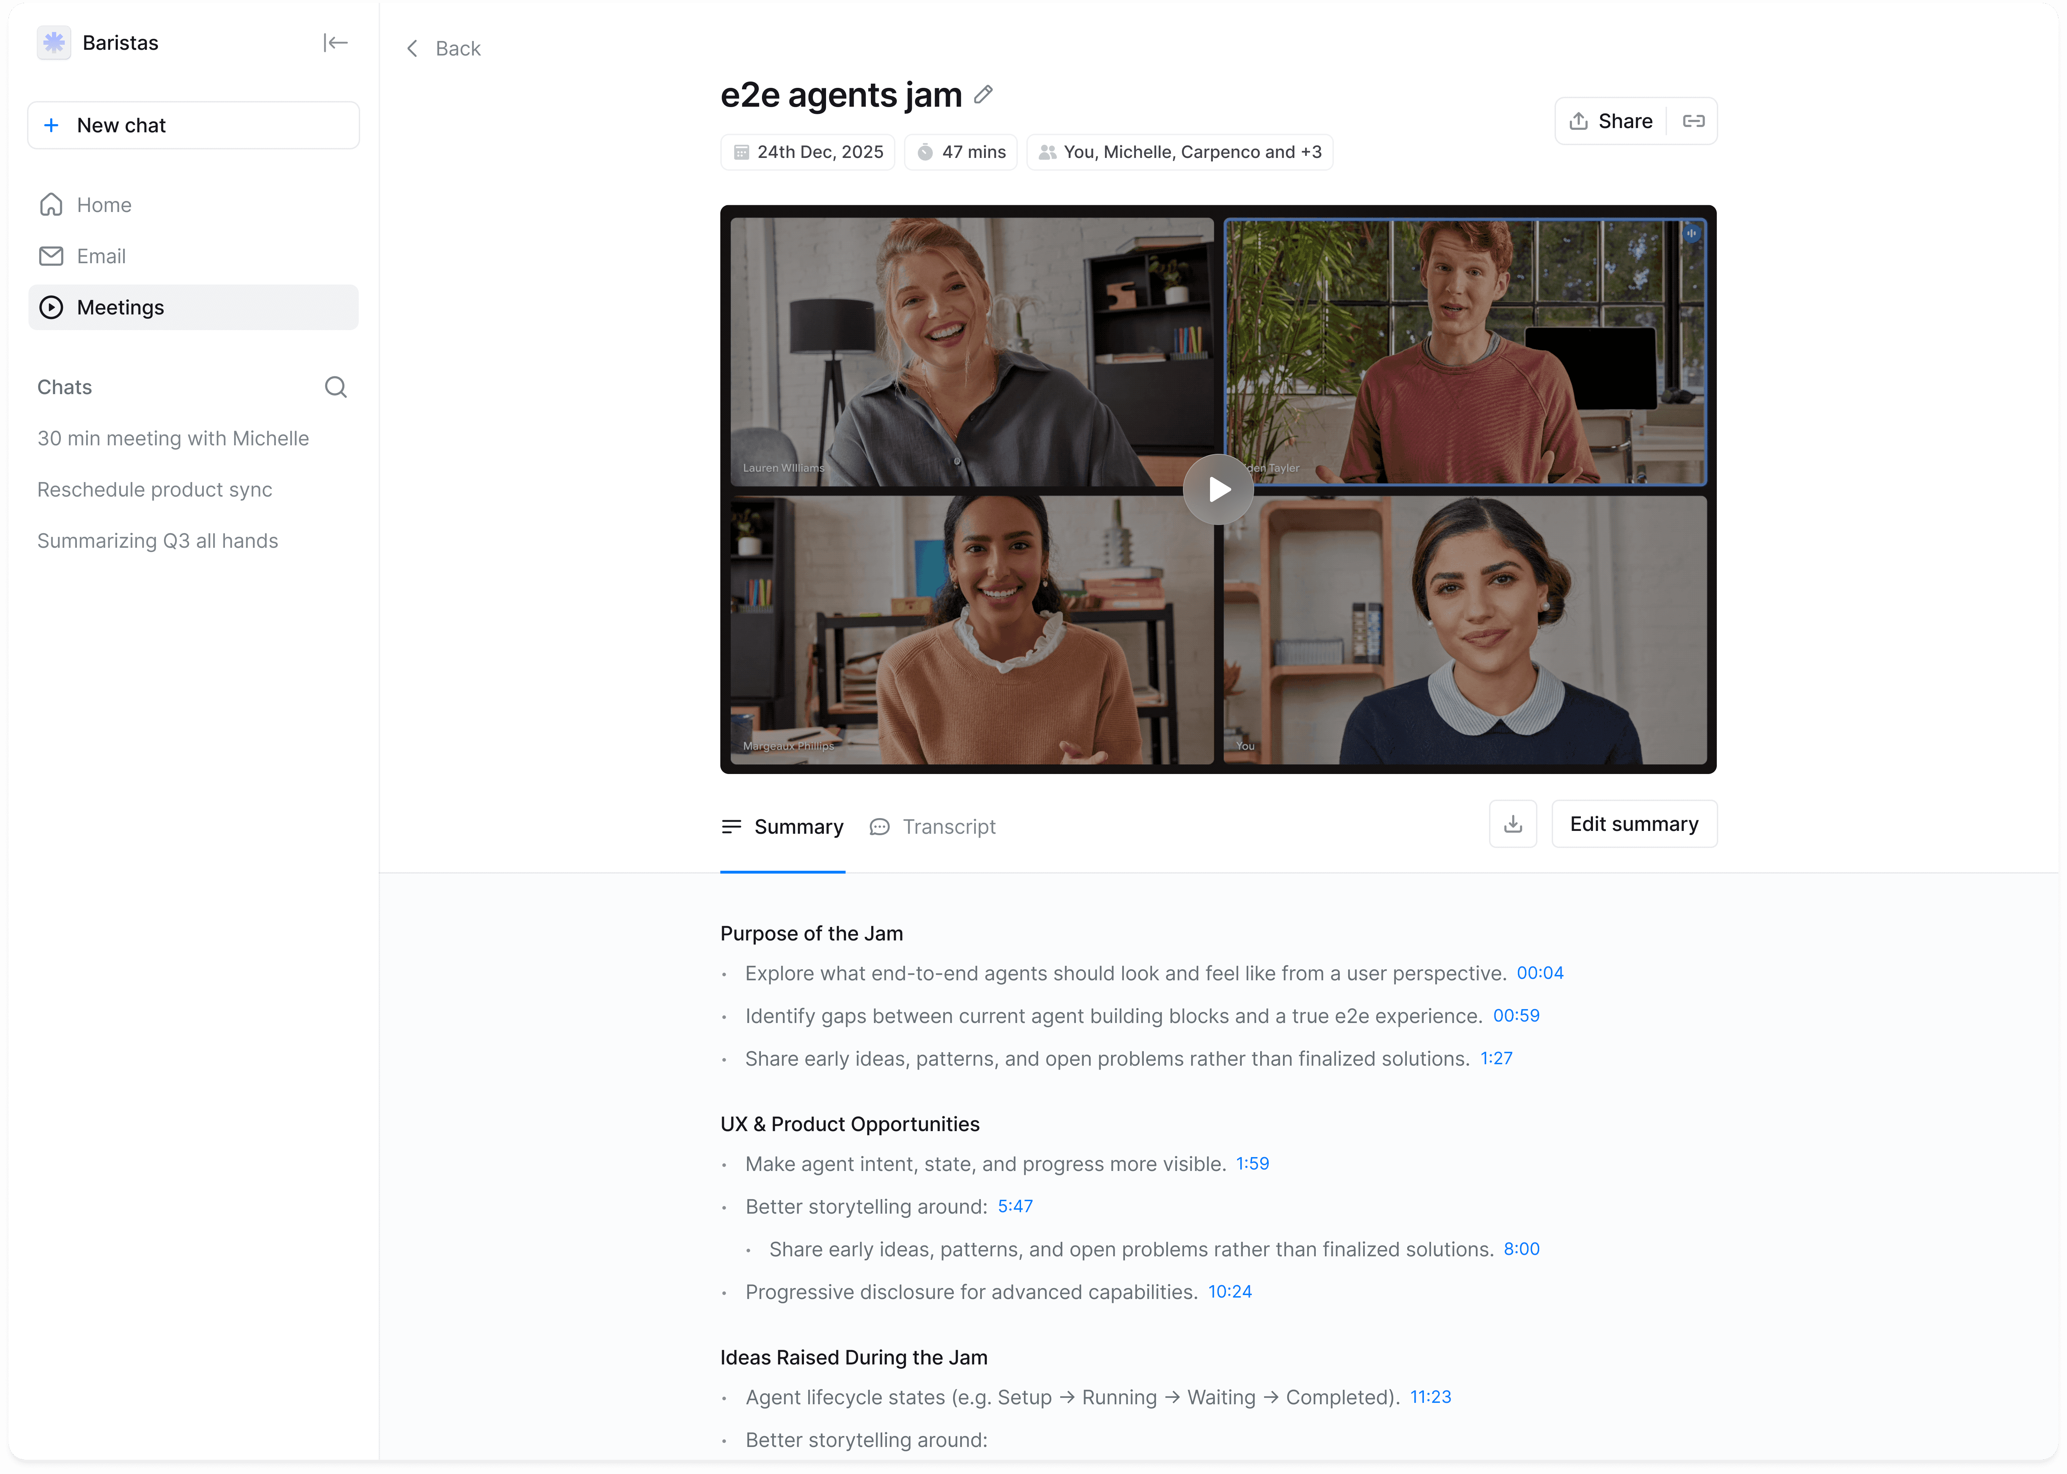Viewport: 2067px width, 1474px height.
Task: Copy meeting link icon next to Share
Action: (1693, 121)
